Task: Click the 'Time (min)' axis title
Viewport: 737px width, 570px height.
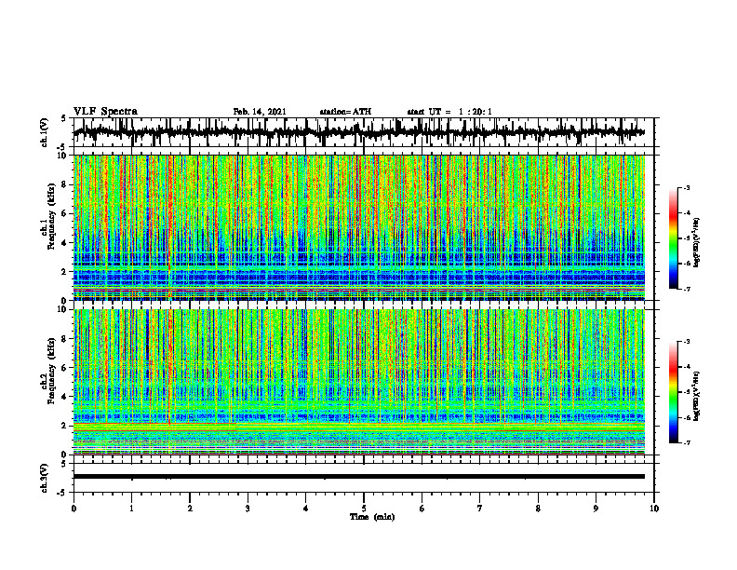Action: click(372, 517)
